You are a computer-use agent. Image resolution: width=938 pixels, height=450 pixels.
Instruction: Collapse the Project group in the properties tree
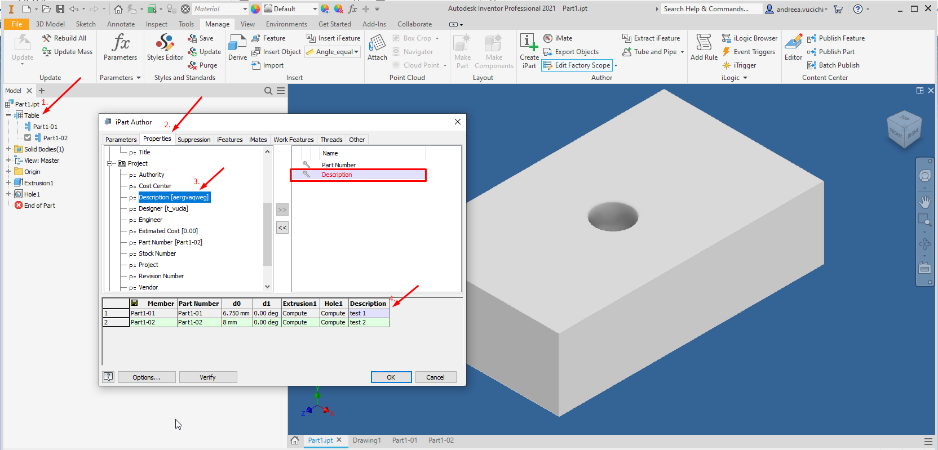click(x=110, y=163)
